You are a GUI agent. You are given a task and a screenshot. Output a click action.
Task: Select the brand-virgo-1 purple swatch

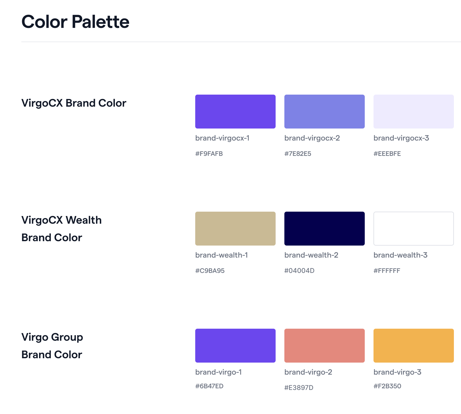pyautogui.click(x=235, y=346)
